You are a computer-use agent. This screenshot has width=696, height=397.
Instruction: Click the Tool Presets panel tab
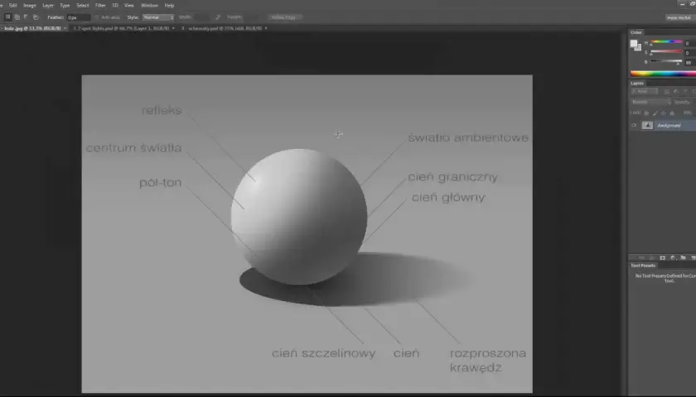[x=643, y=265]
